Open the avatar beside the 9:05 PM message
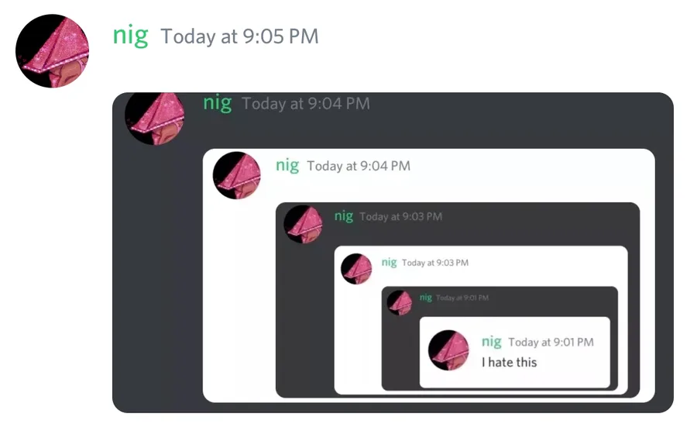This screenshot has height=424, width=697. (x=53, y=50)
